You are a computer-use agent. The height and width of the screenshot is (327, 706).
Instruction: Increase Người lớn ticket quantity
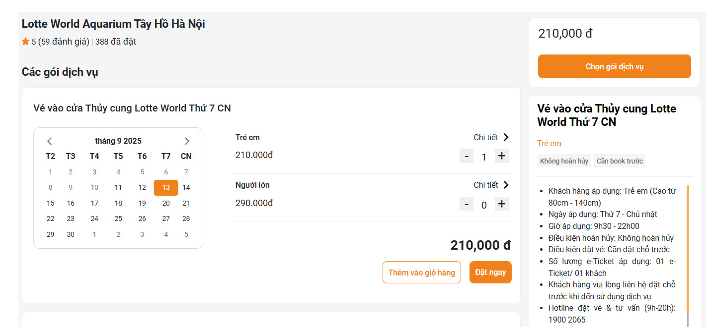502,204
